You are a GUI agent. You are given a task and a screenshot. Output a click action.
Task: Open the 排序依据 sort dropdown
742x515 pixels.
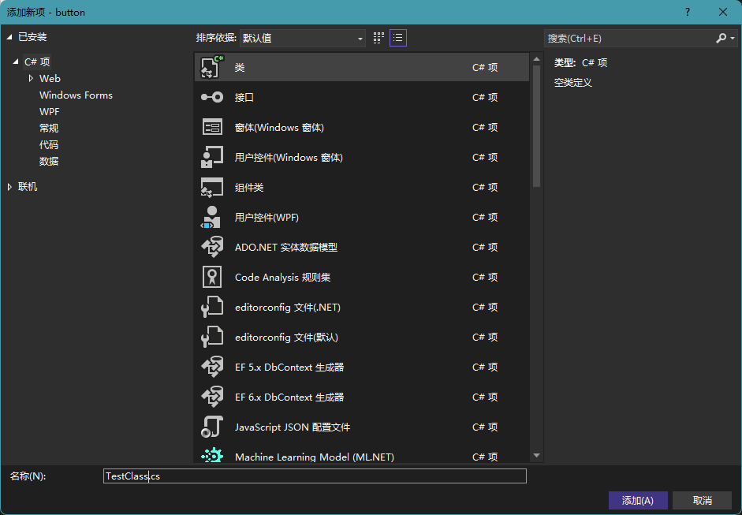(302, 39)
